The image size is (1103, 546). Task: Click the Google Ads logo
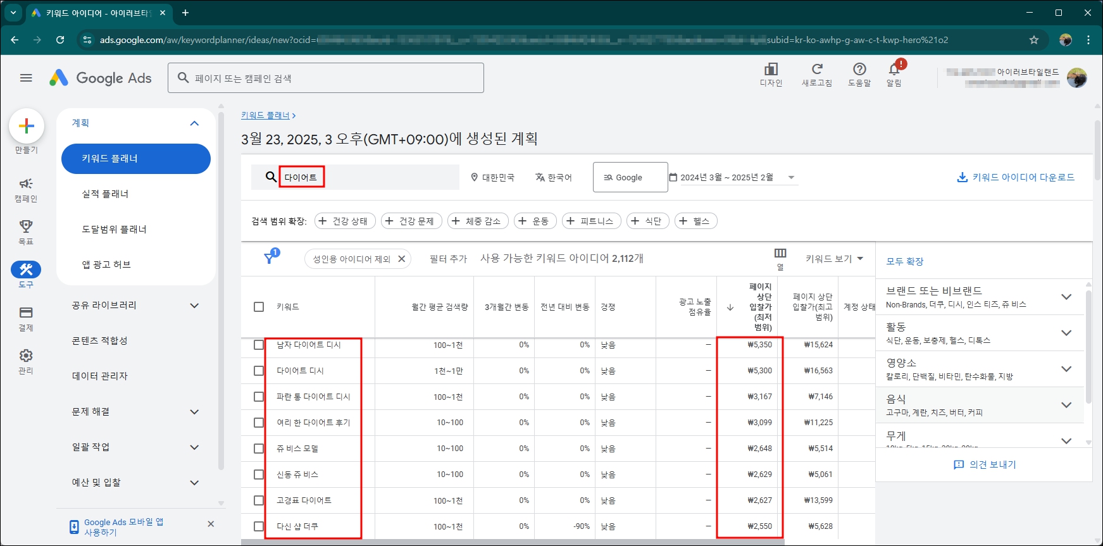point(101,78)
